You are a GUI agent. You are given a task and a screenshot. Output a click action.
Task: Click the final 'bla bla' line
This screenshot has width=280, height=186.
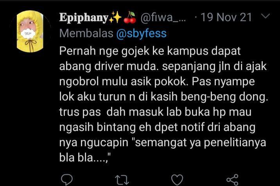tap(85, 158)
